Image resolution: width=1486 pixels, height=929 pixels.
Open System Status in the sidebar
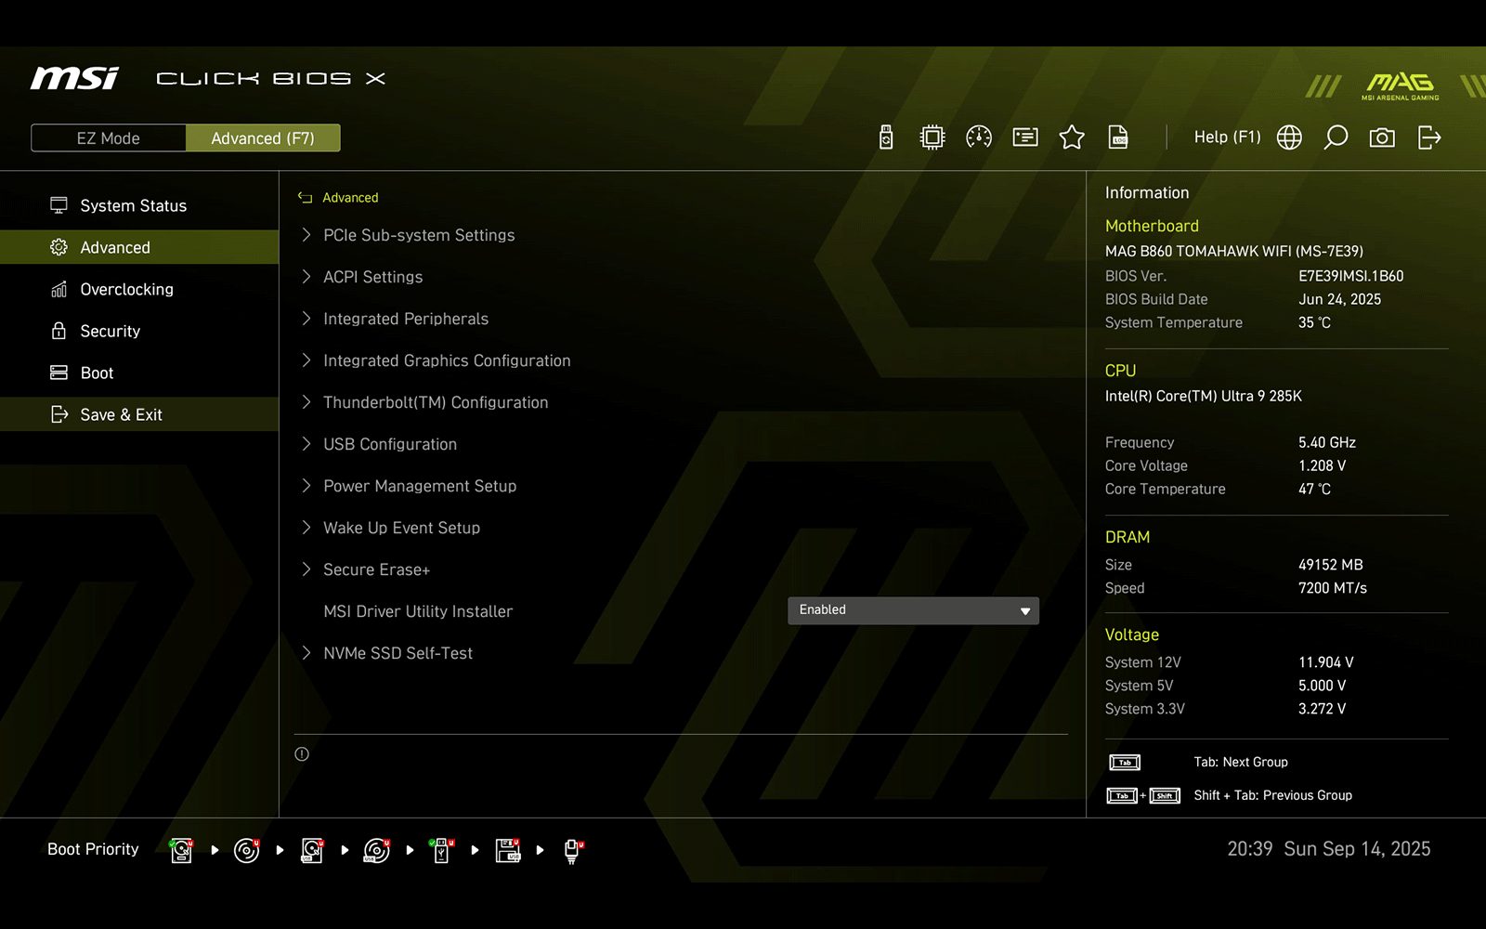point(139,205)
